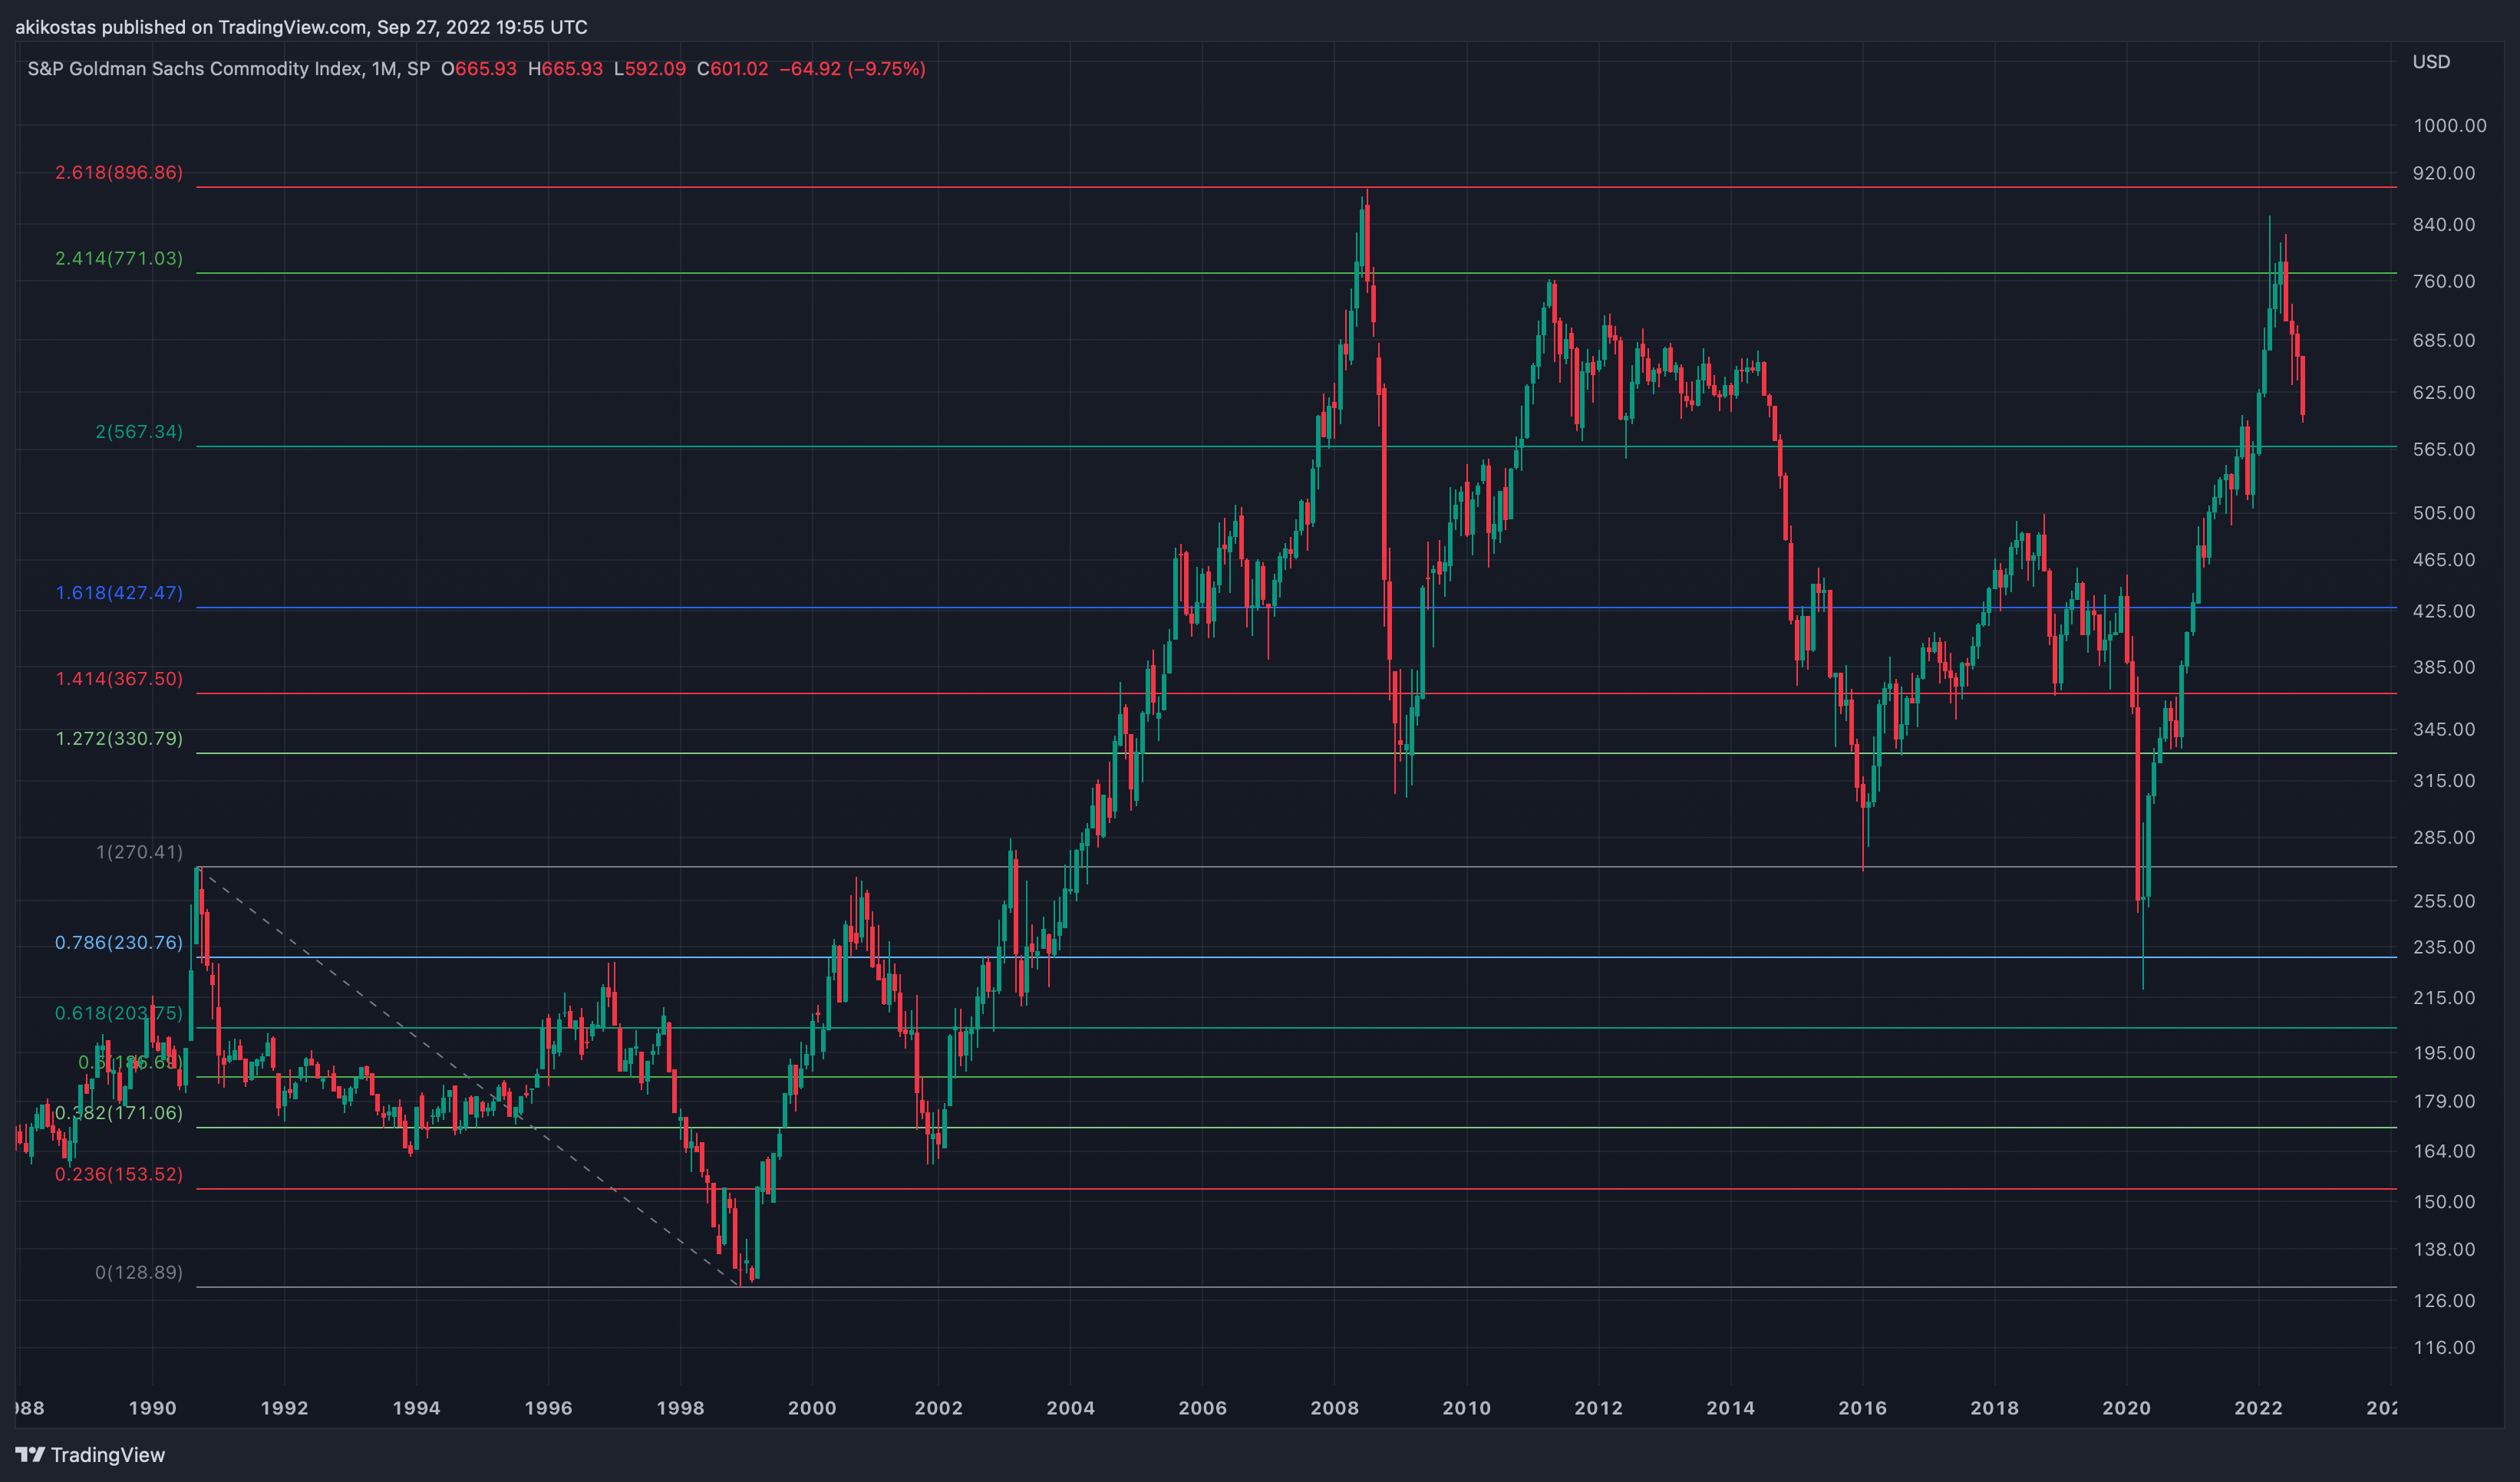Click the 0.236(153.52) Fibonacci level label
2520x1482 pixels.
click(x=119, y=1174)
